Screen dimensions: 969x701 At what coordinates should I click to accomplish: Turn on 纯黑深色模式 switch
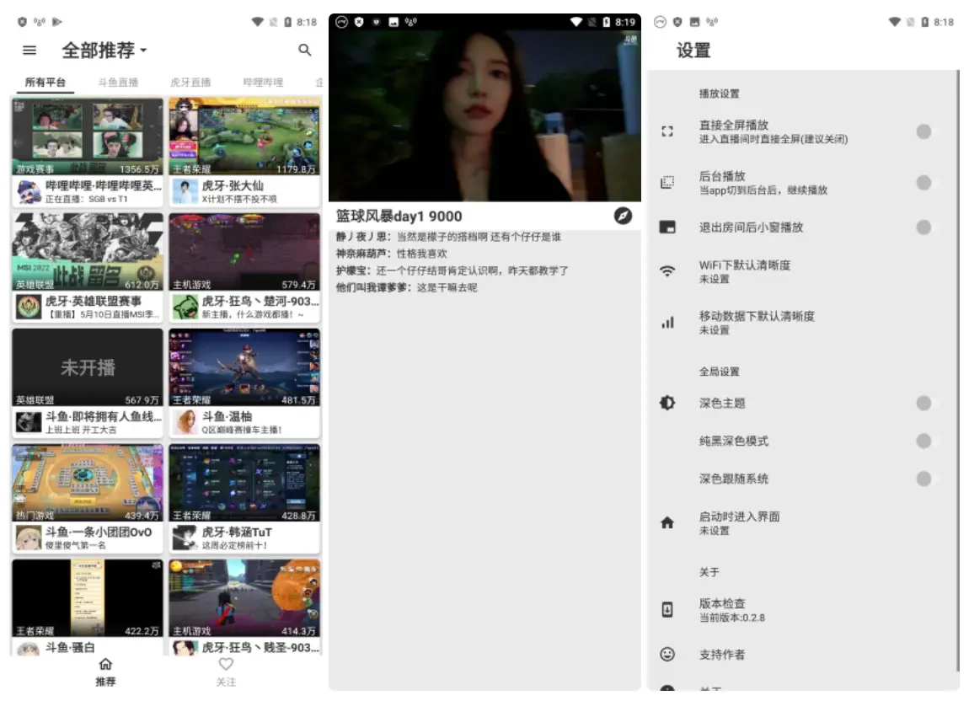point(924,441)
